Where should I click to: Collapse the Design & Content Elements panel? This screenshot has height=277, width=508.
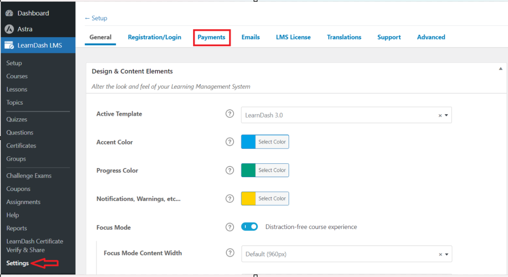pyautogui.click(x=501, y=69)
